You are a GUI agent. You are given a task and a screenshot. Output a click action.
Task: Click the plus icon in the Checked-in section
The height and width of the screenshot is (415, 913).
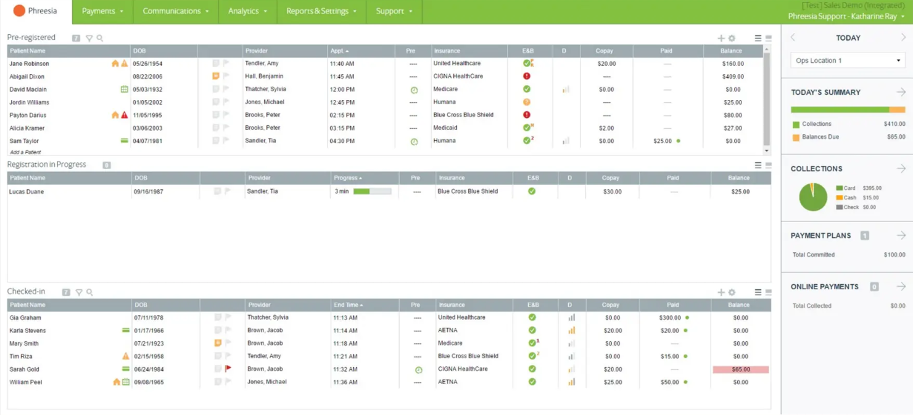click(721, 292)
